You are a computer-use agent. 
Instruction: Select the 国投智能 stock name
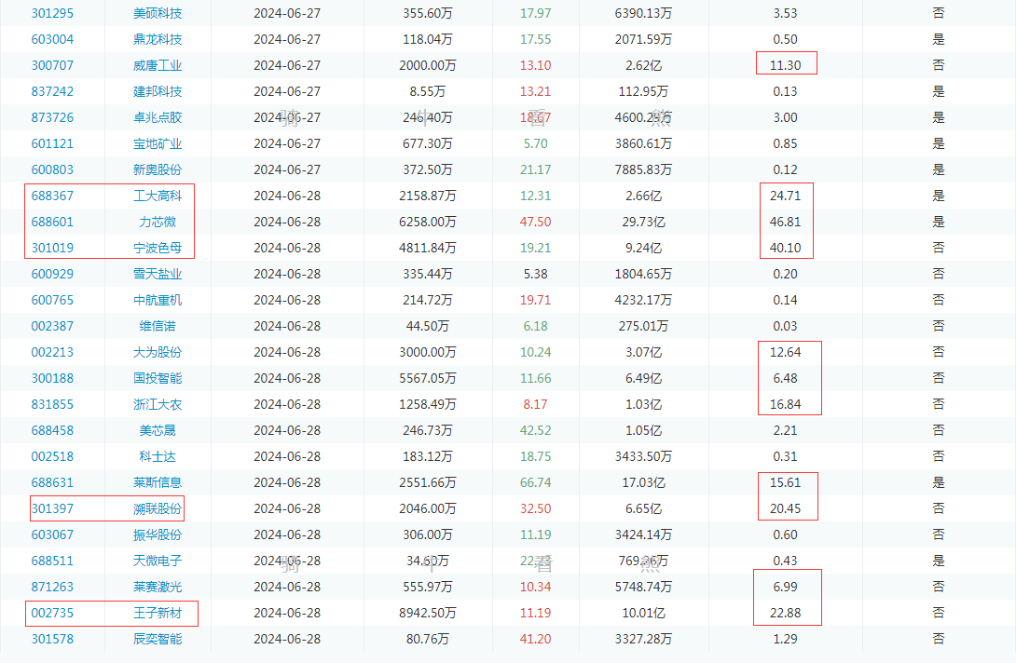158,378
